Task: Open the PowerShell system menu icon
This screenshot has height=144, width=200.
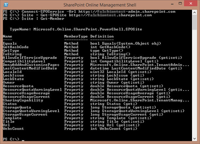Action: pos(6,5)
